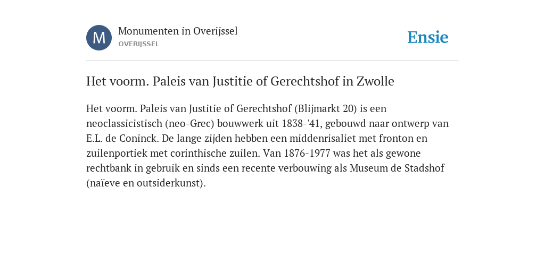
Task: Click the date range '1876-1977'
Action: tap(307, 154)
